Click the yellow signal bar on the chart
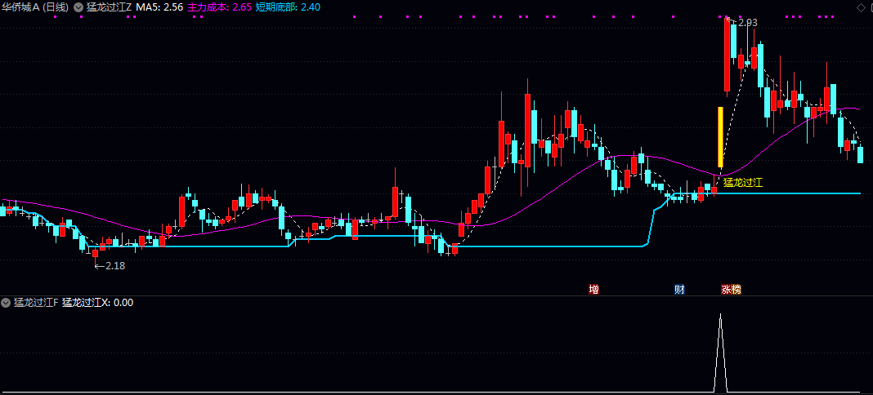This screenshot has height=395, width=873. tap(720, 137)
